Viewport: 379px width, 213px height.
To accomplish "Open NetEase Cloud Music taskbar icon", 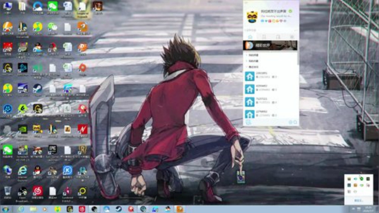I will [x=82, y=209].
